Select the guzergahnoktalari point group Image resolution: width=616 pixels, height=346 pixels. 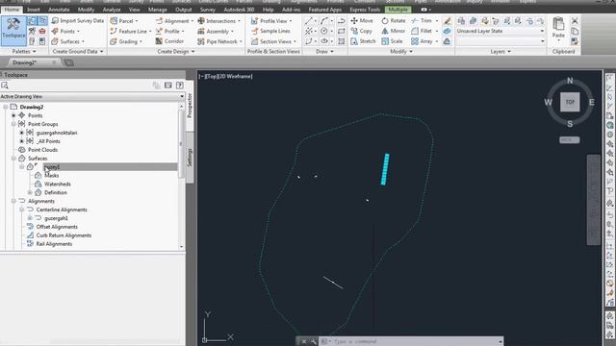click(57, 133)
